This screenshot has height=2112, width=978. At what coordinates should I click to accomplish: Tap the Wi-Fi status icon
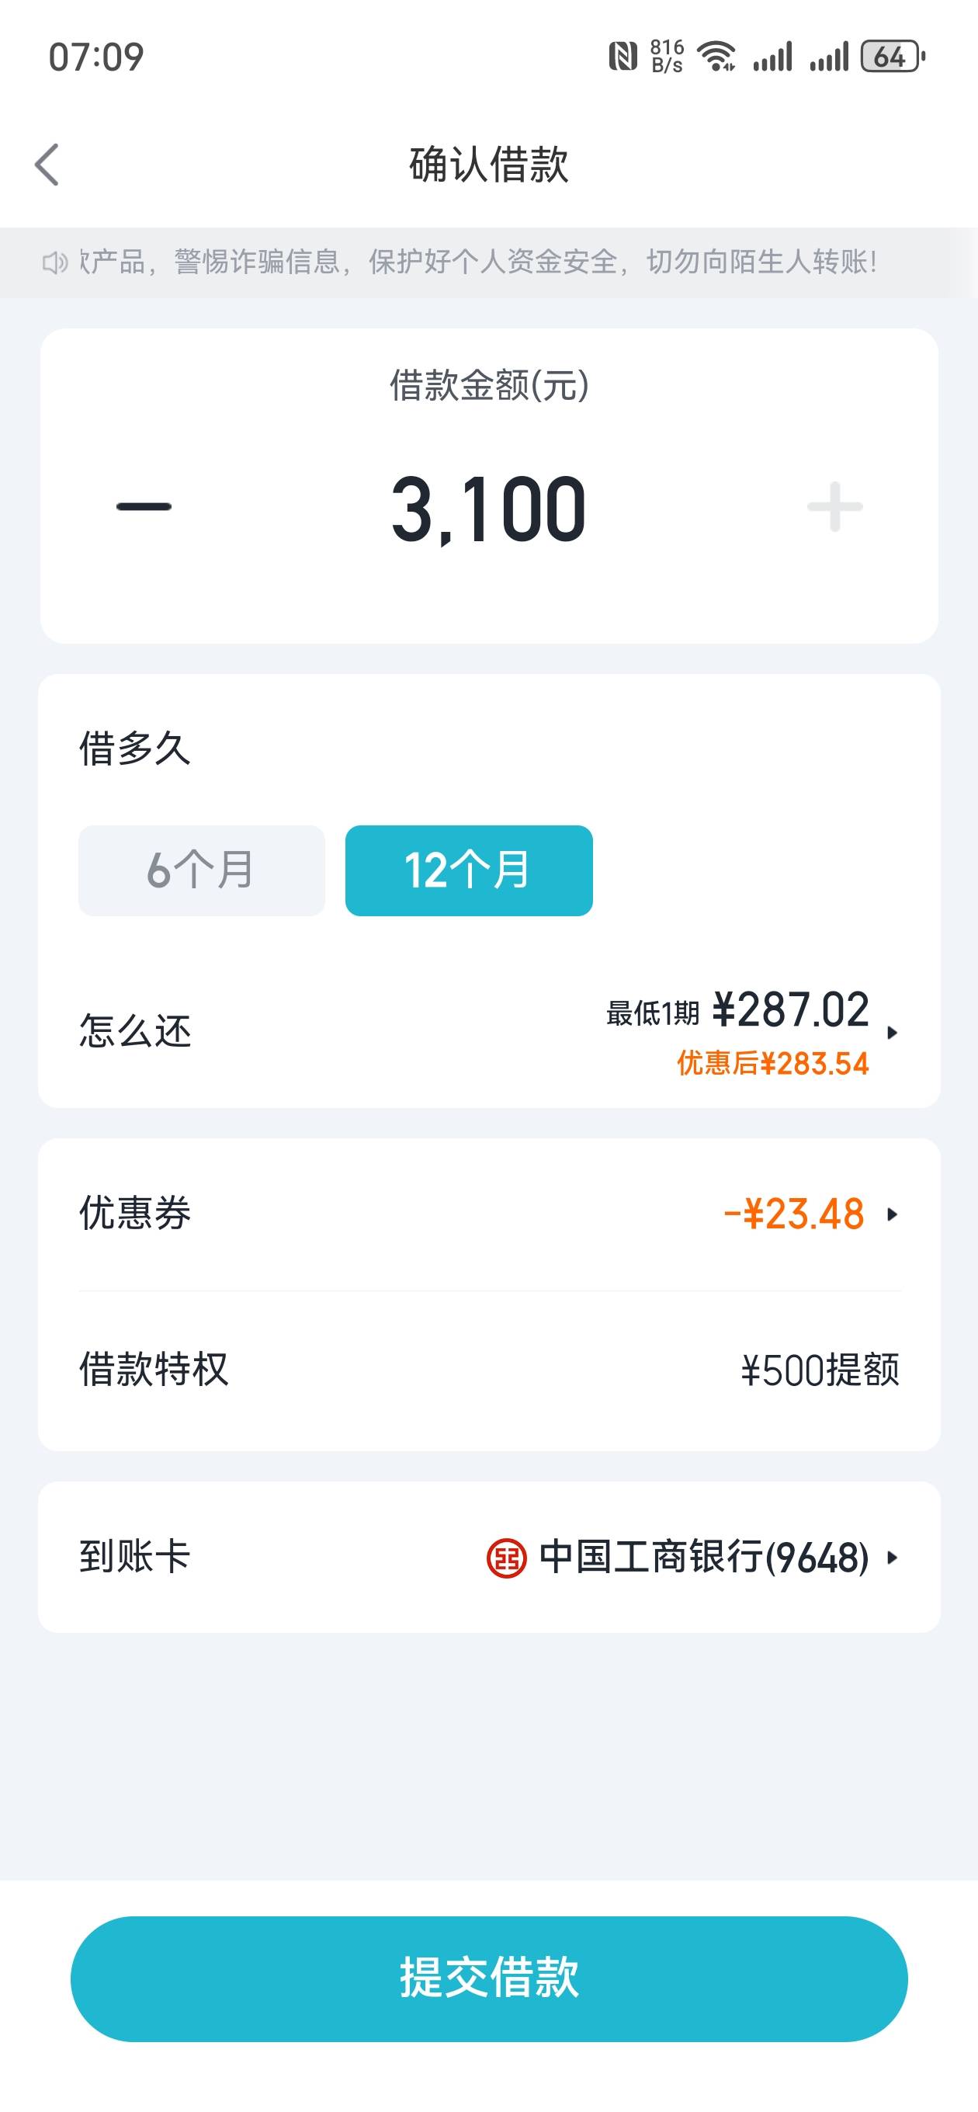716,57
